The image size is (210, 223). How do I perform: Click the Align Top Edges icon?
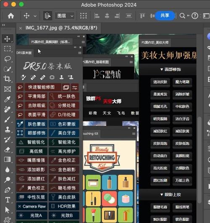coord(142,16)
